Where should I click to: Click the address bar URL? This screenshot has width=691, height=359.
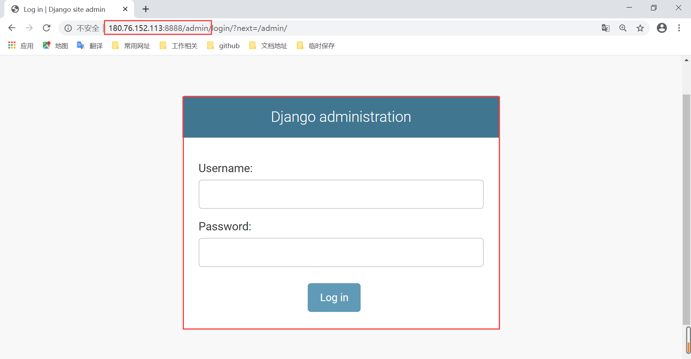tap(198, 28)
